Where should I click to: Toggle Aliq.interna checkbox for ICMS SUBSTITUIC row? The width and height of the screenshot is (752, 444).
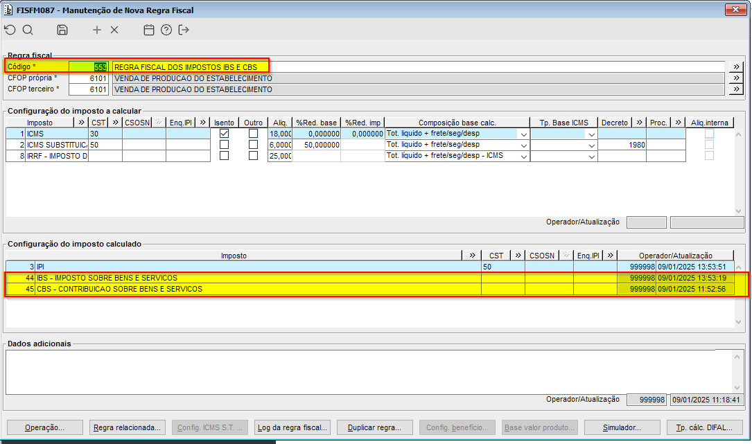[709, 144]
